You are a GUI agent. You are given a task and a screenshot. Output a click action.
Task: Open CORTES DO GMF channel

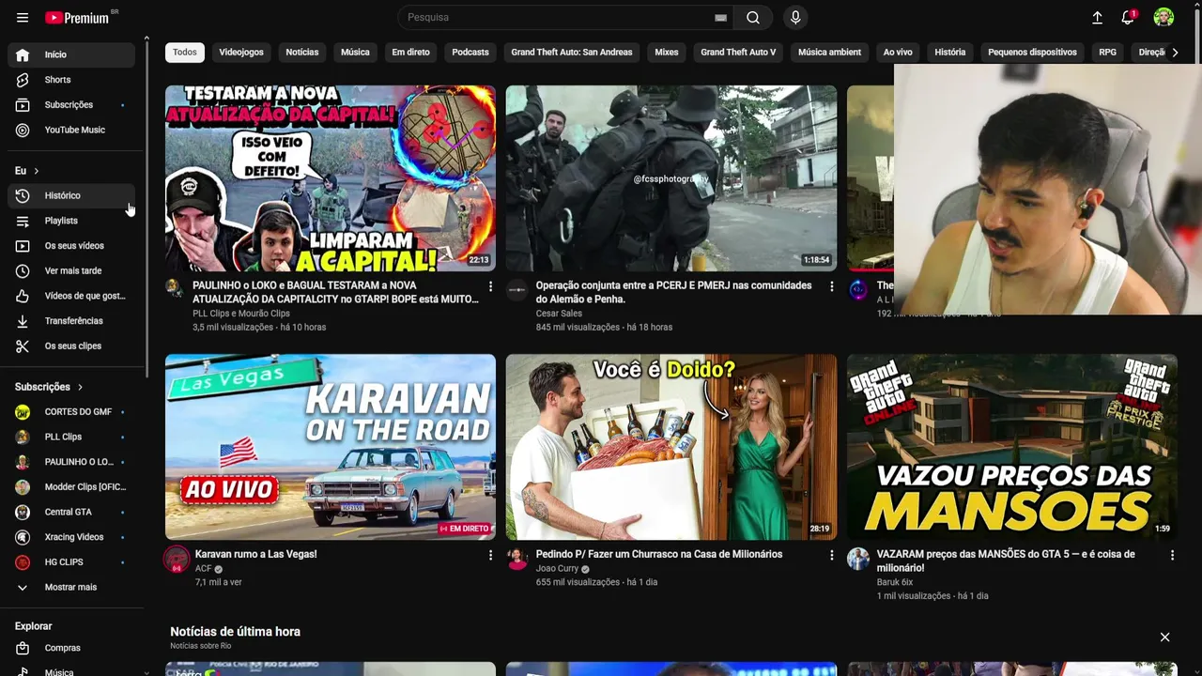point(71,412)
